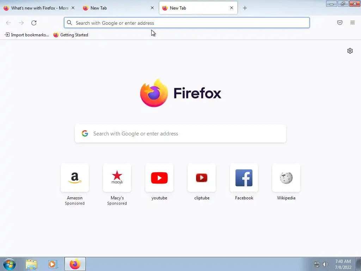Close the What's new with Firefox tab

click(x=73, y=8)
